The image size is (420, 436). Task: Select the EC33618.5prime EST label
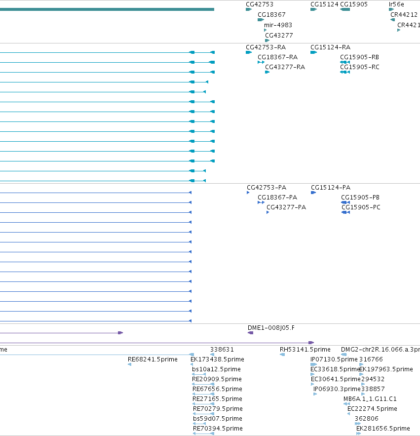(335, 369)
